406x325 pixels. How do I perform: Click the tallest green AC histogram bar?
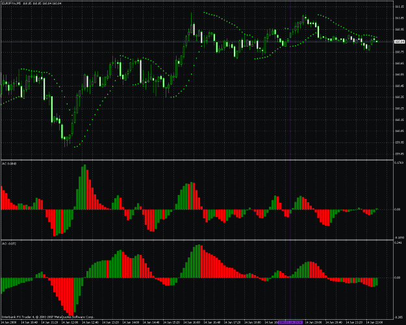(x=84, y=187)
